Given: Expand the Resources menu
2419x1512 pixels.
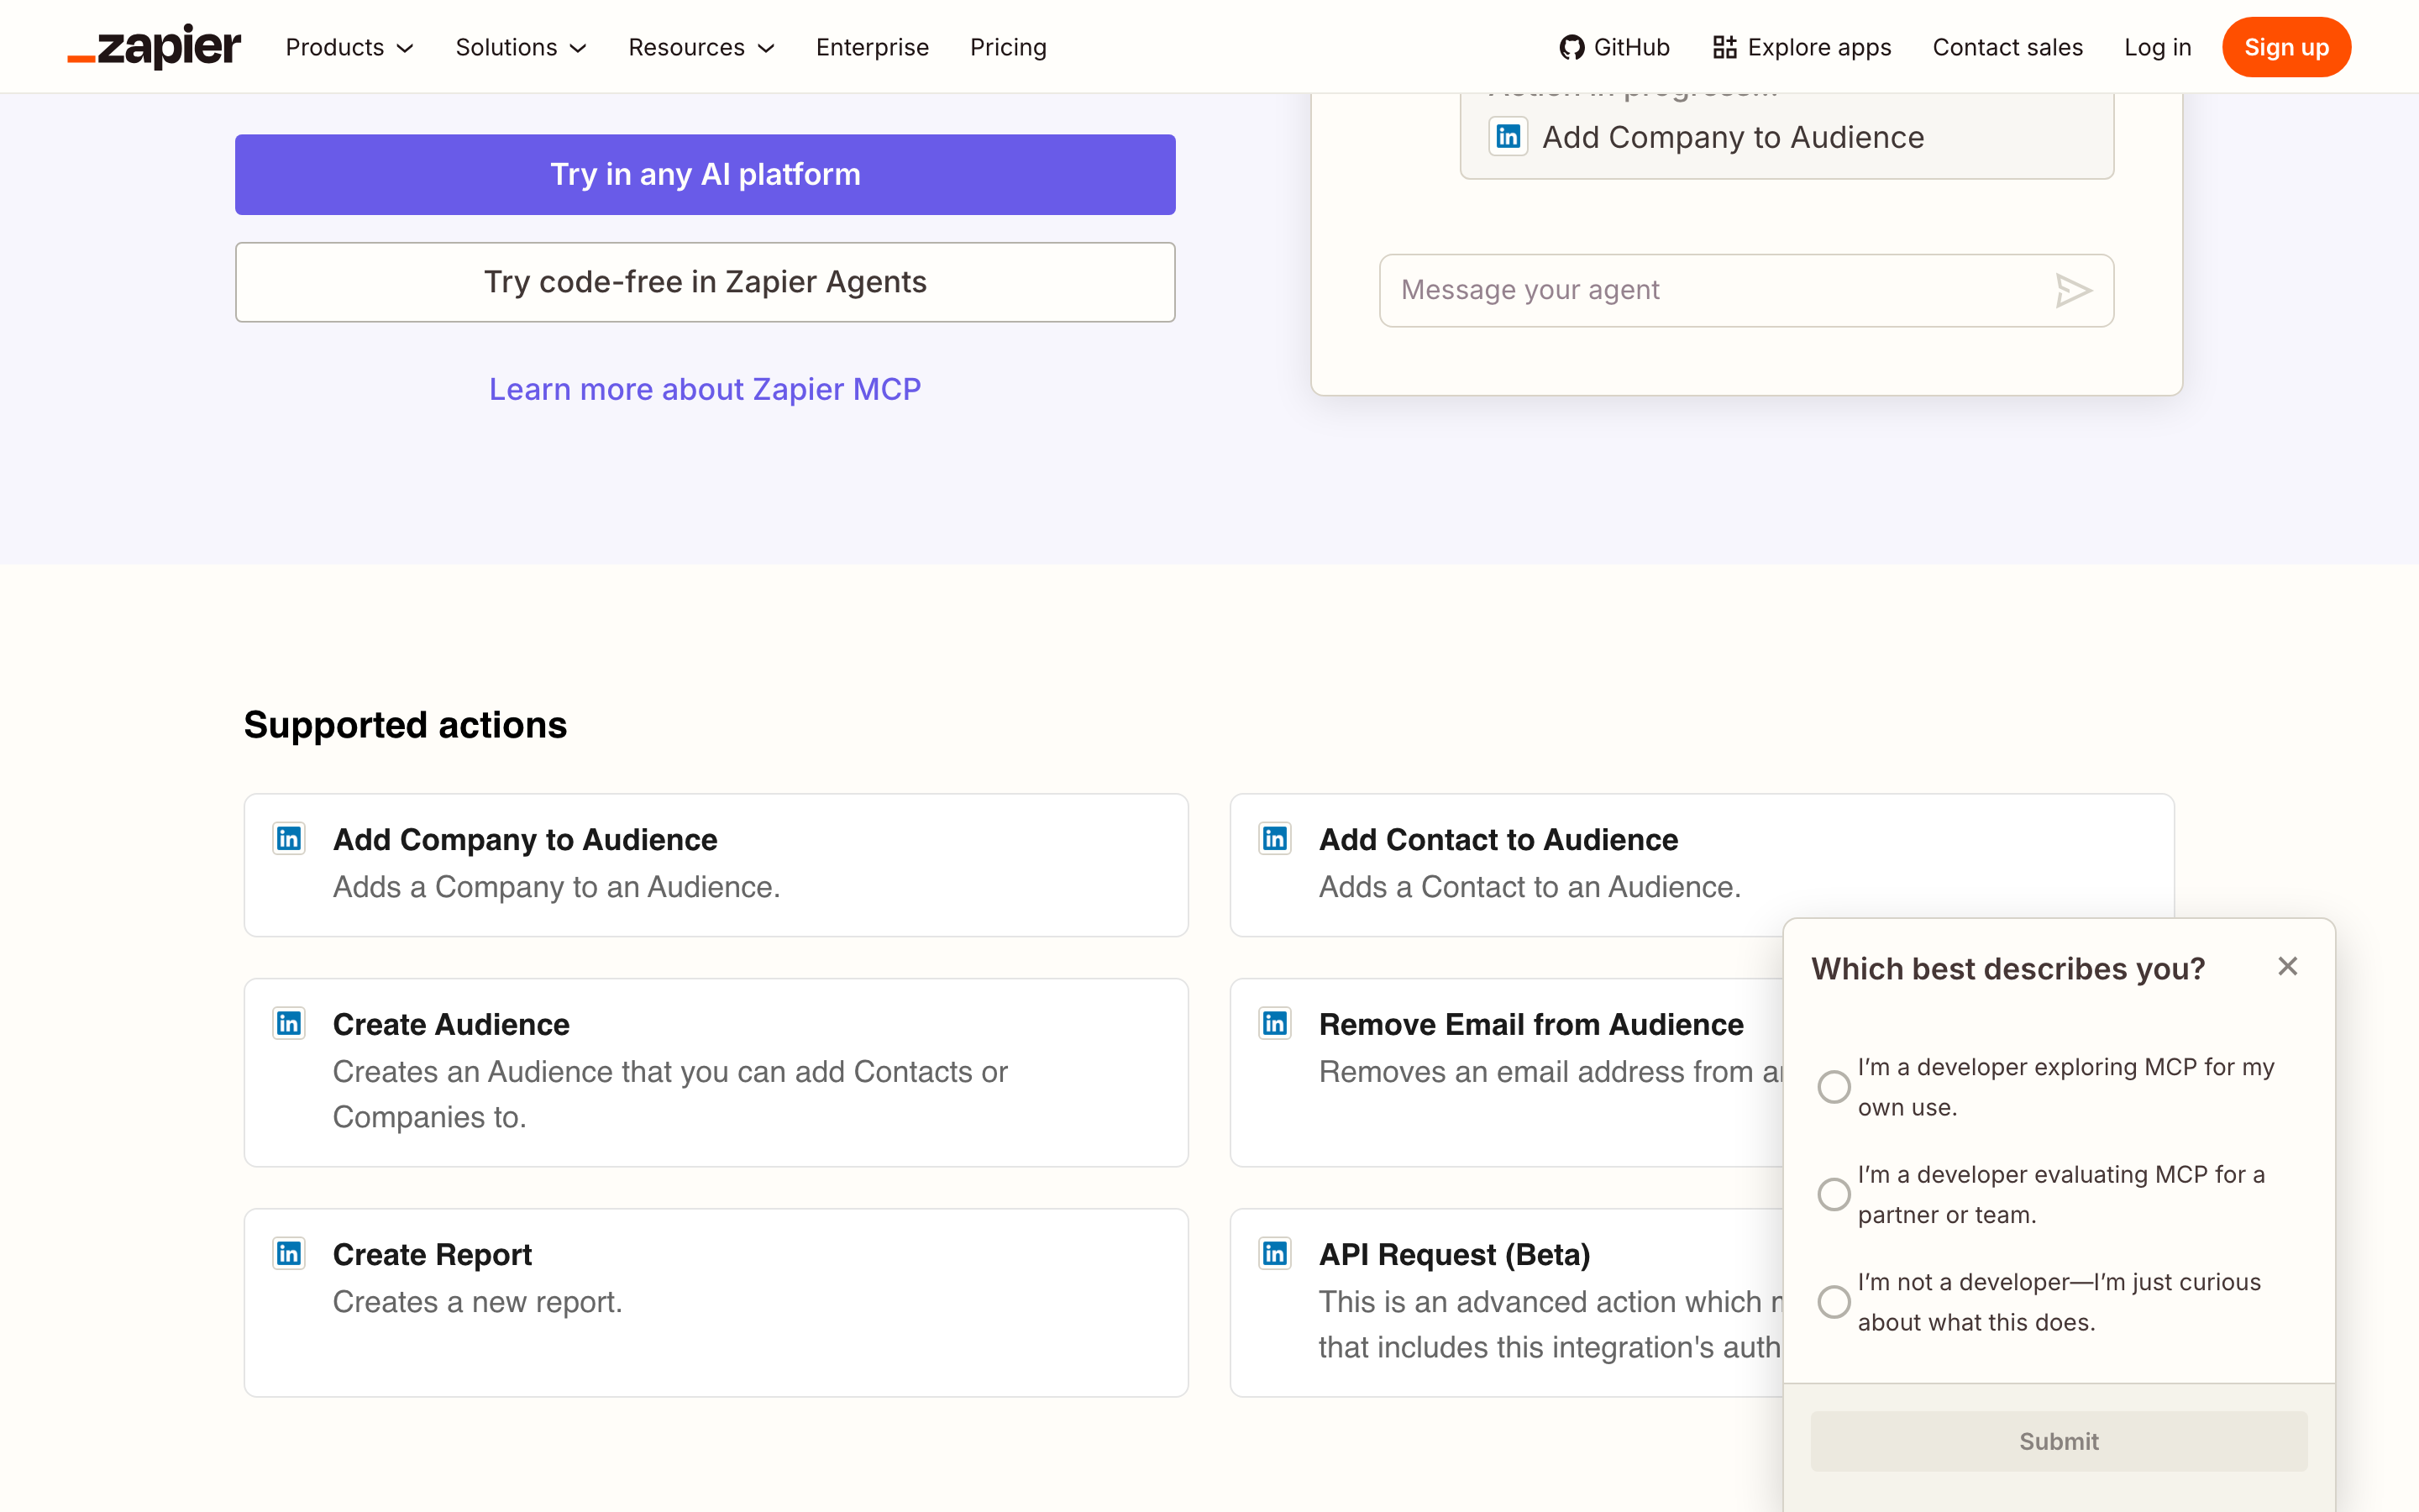Looking at the screenshot, I should click(x=701, y=47).
